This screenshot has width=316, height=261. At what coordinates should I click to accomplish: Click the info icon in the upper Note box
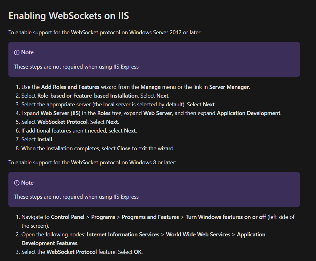point(17,52)
